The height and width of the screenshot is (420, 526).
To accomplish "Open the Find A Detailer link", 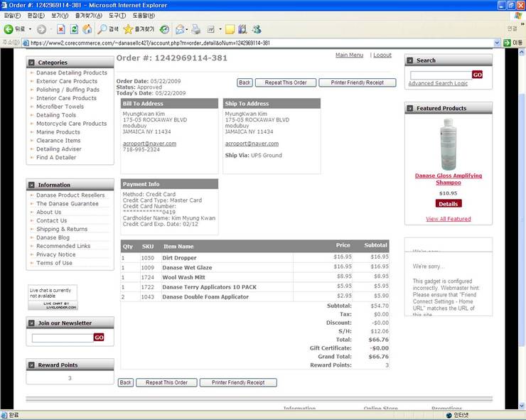I will [56, 157].
